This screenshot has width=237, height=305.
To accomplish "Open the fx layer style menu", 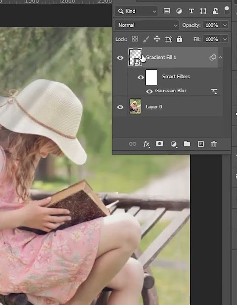I will [x=146, y=144].
